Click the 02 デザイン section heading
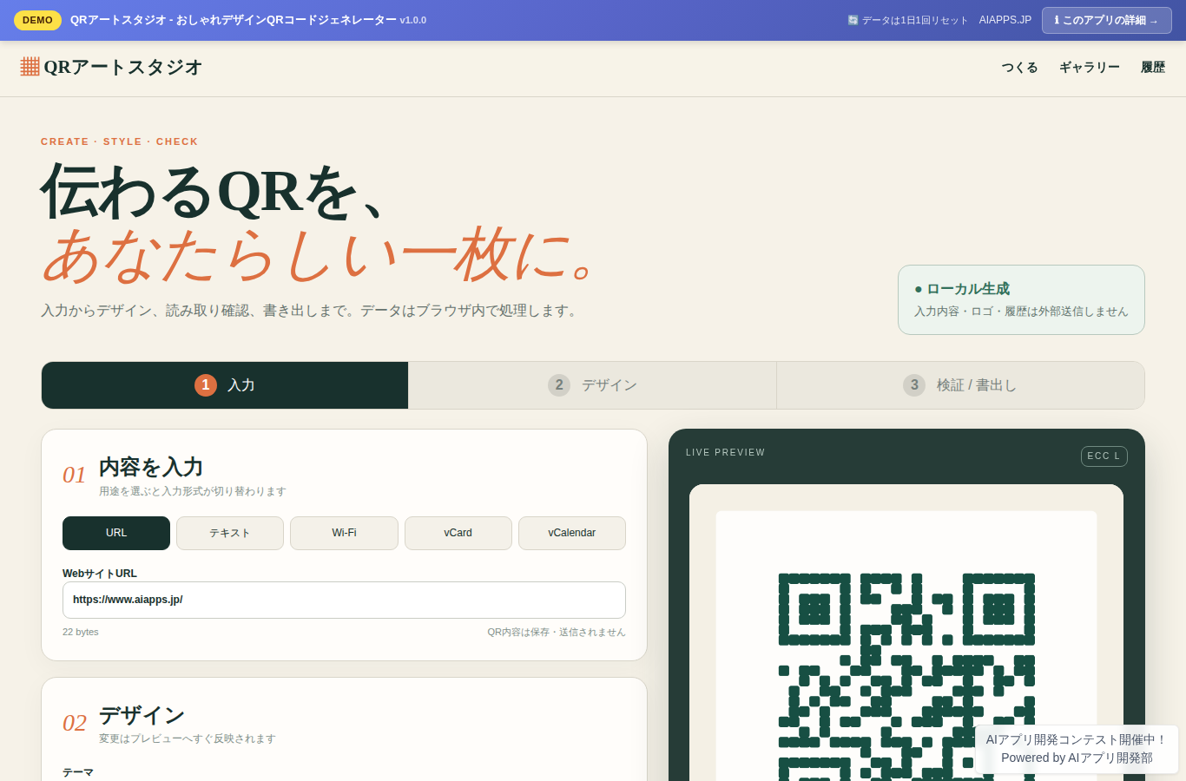 142,715
